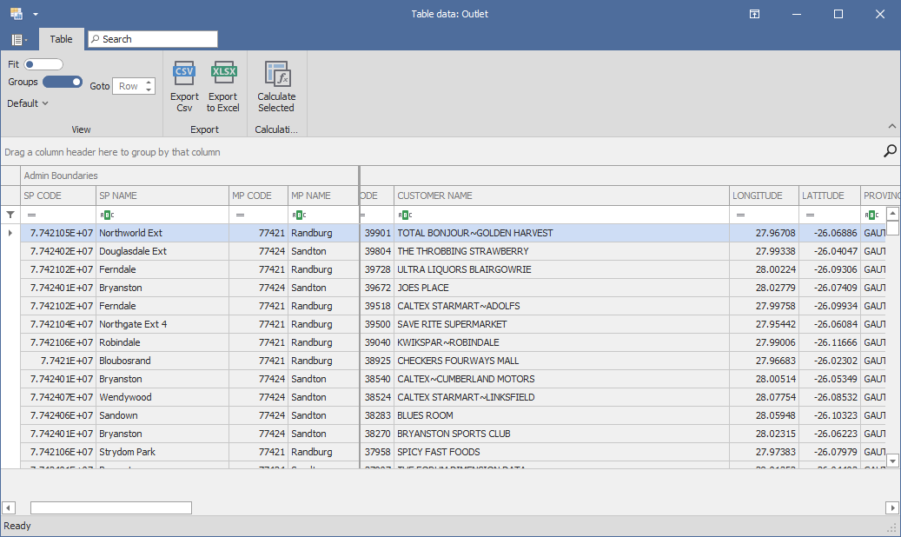The width and height of the screenshot is (901, 537).
Task: Open the quick access toolbar dropdown arrow
Action: click(36, 15)
